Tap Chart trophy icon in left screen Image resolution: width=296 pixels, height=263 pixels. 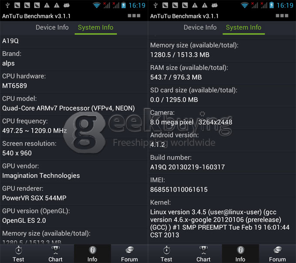(56, 250)
